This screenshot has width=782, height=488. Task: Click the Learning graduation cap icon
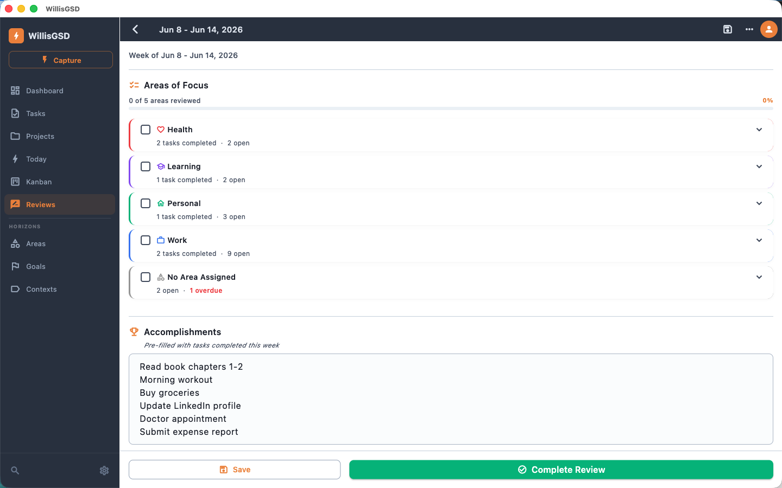coord(161,166)
